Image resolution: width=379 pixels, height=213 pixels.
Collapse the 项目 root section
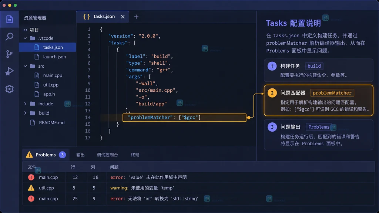coord(26,30)
